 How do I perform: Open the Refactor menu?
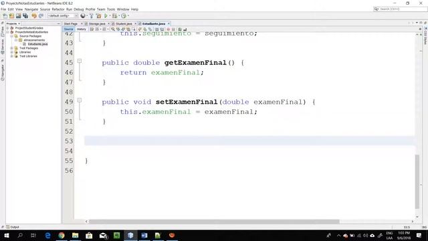pos(58,9)
